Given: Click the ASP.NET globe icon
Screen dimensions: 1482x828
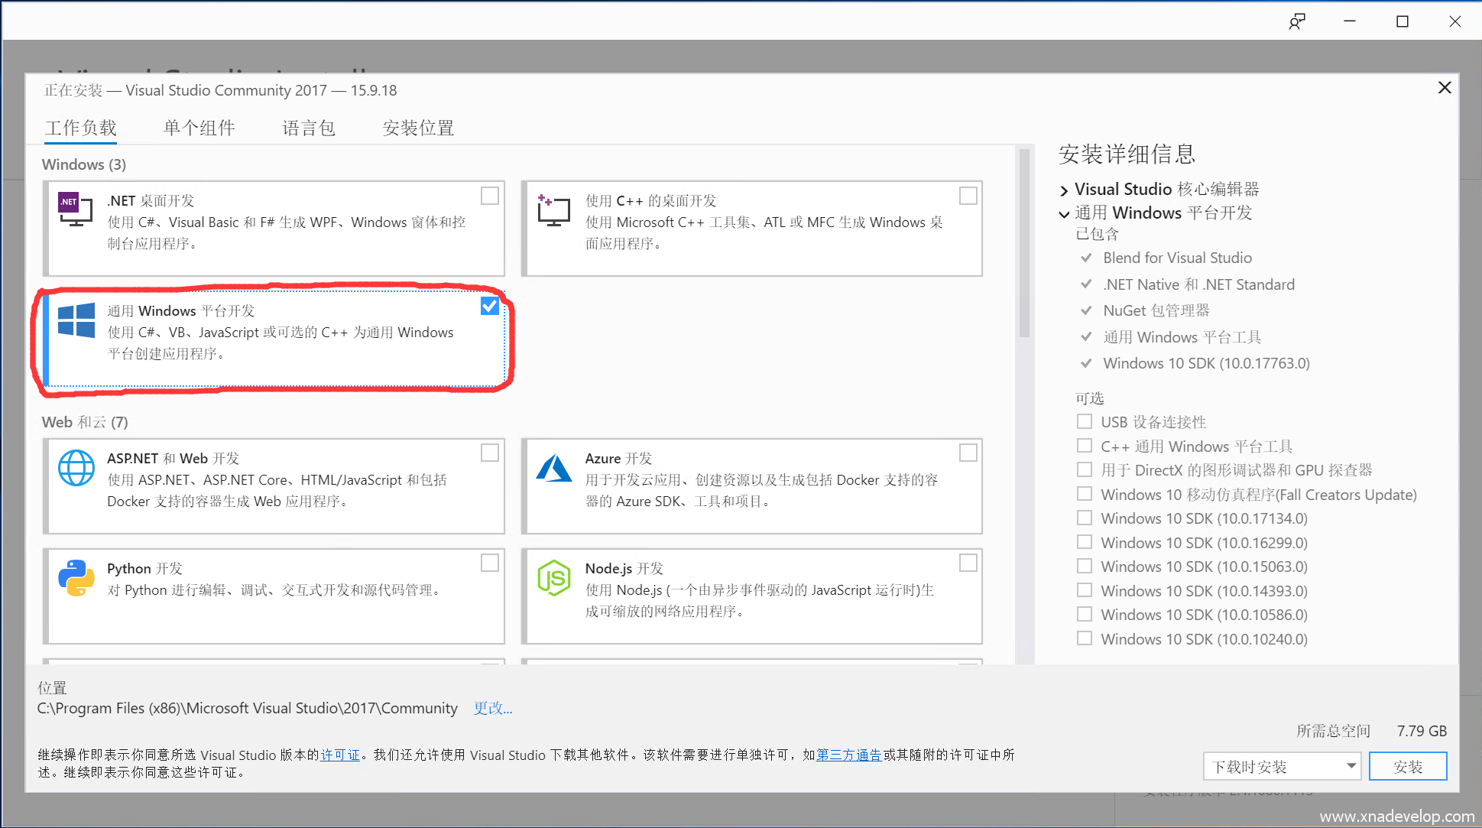Looking at the screenshot, I should coord(76,467).
